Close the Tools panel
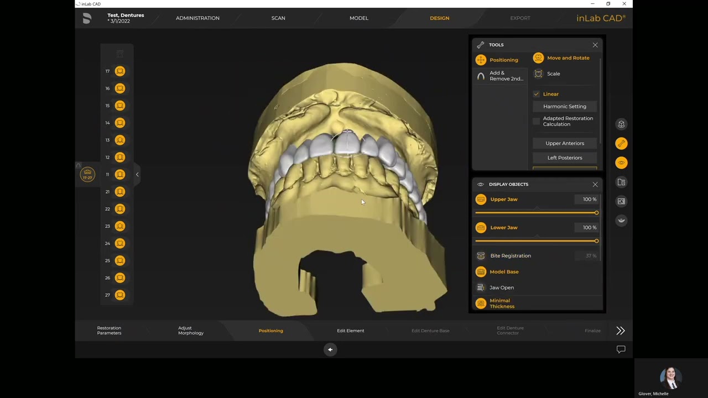This screenshot has width=708, height=398. tap(595, 45)
